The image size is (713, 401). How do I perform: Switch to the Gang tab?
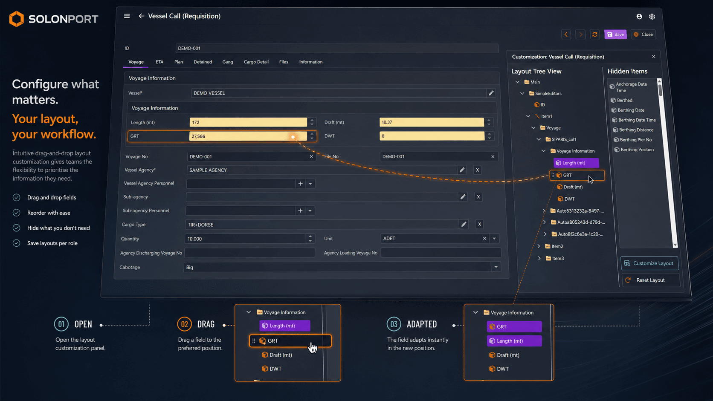click(228, 62)
